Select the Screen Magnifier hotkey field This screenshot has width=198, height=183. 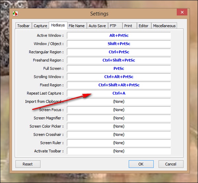119,118
